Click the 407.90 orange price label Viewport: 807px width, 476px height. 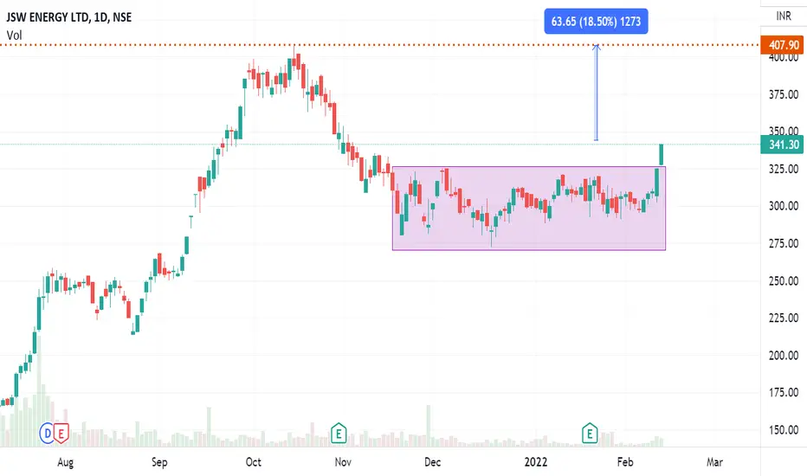782,45
